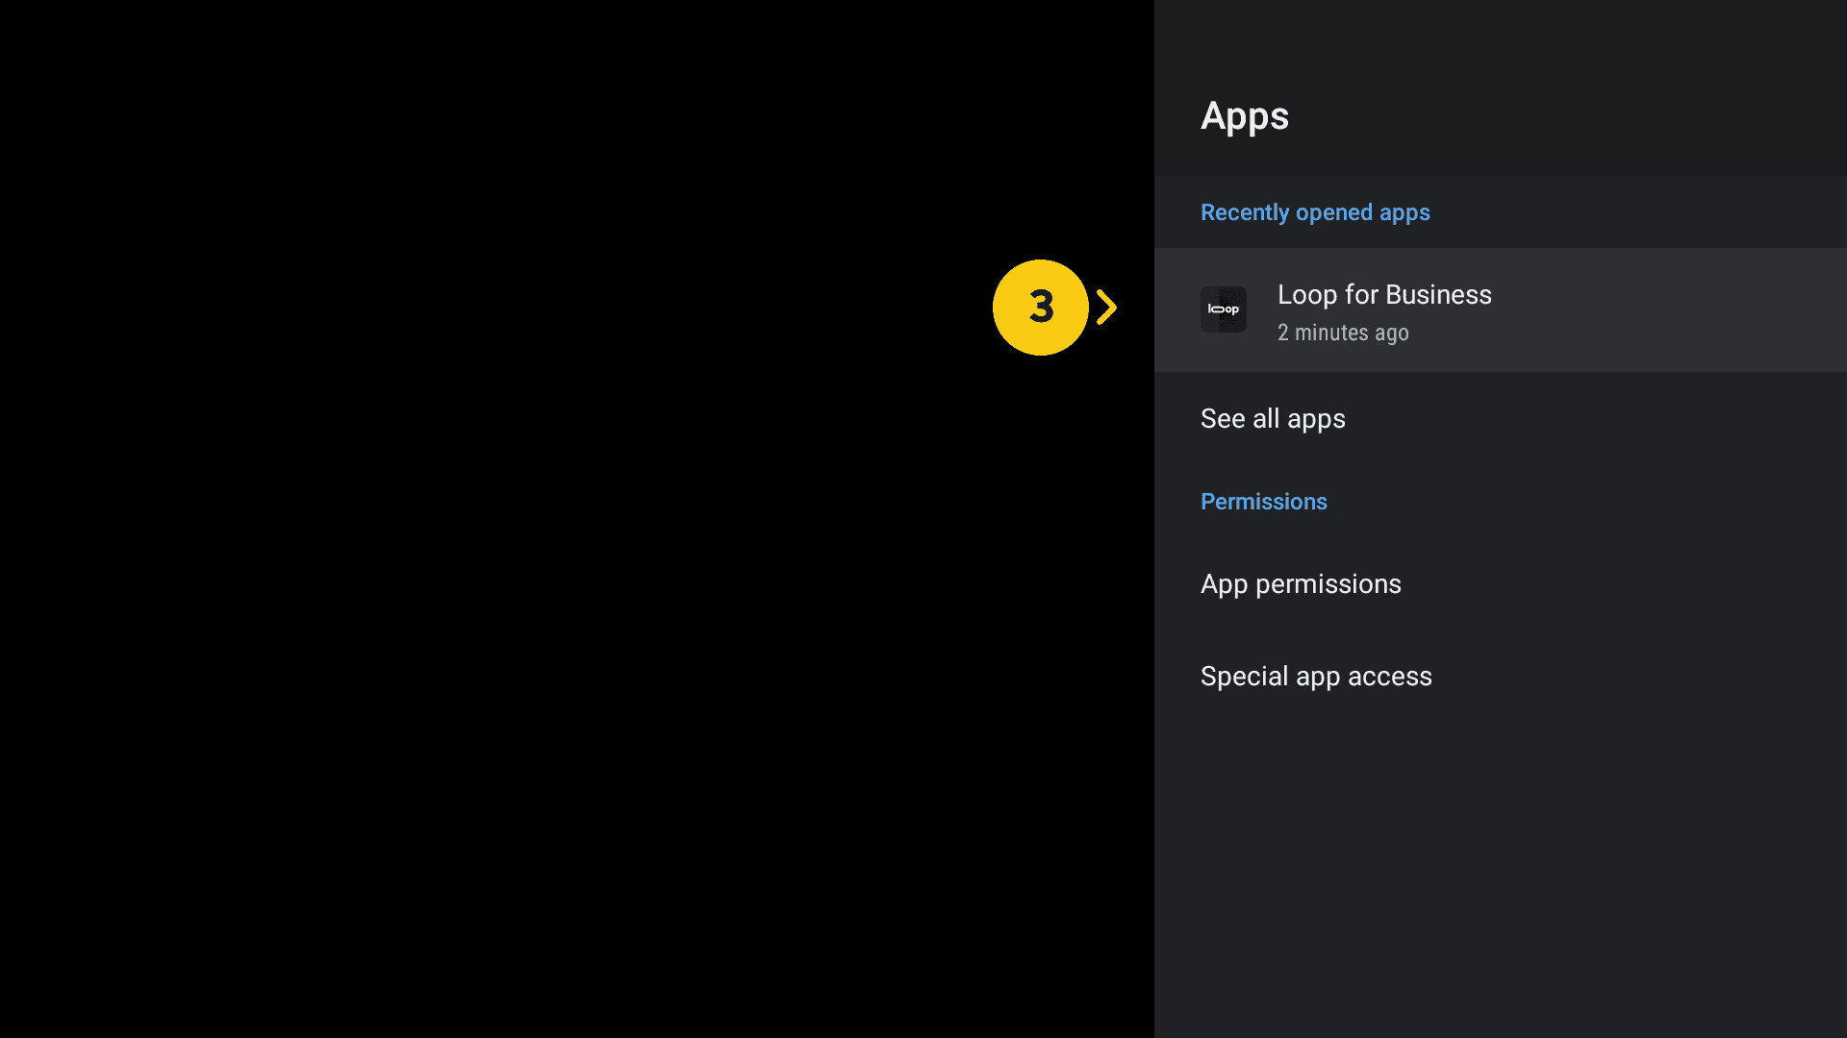
Task: Click the yellow step 3 circle
Action: coord(1040,308)
